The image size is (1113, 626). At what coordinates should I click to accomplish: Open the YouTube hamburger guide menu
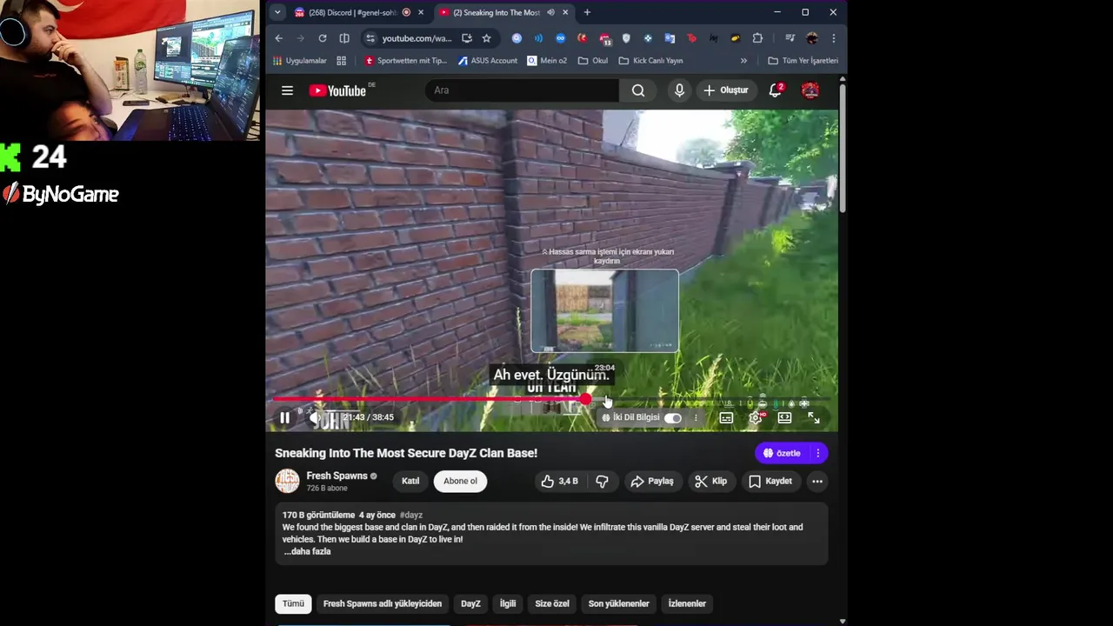click(287, 90)
